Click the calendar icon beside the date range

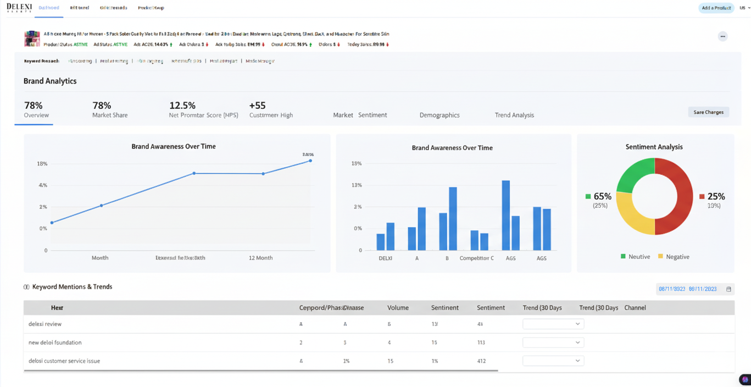pos(728,289)
